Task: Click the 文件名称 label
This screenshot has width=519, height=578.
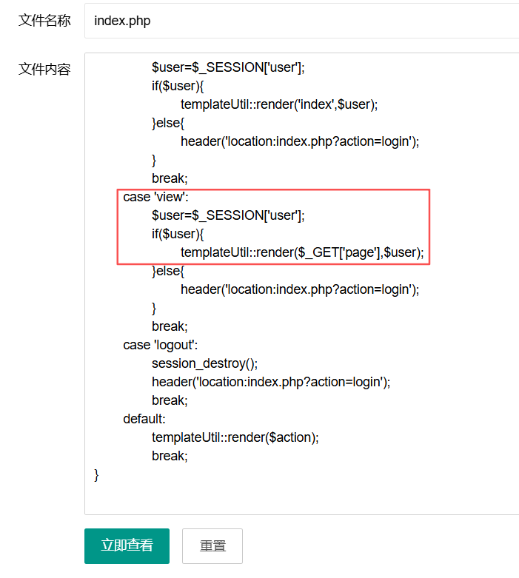Action: tap(44, 21)
